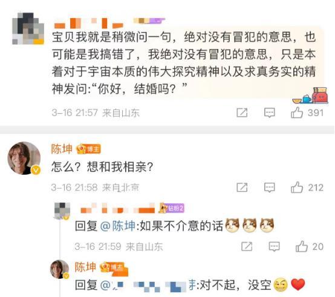This screenshot has width=335, height=297.
Task: Like the reply with 20 likes
Action: pos(310,247)
